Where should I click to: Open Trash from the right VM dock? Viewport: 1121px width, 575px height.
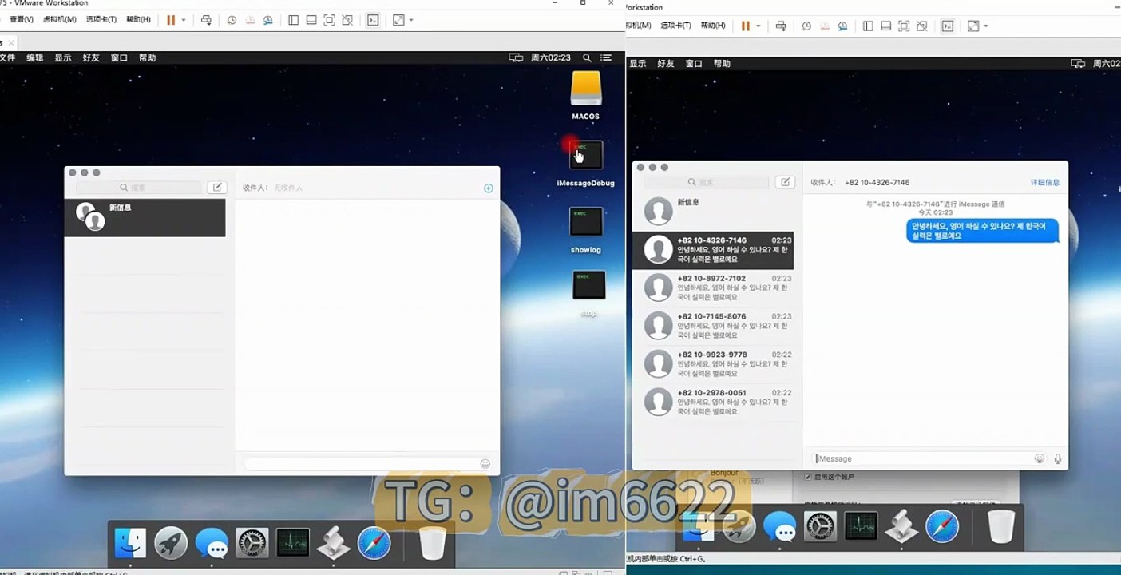click(x=1000, y=527)
